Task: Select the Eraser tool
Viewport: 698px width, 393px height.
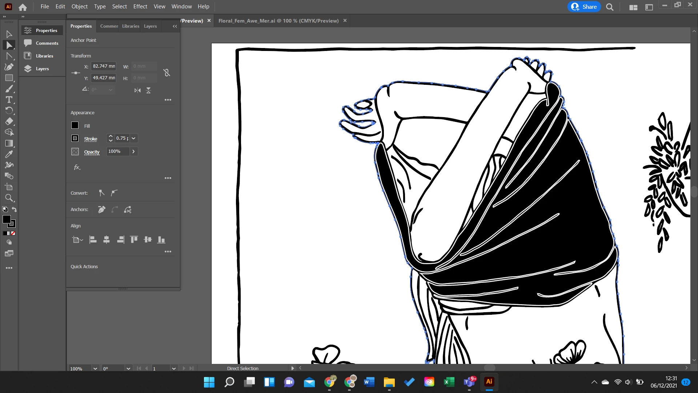Action: [9, 122]
